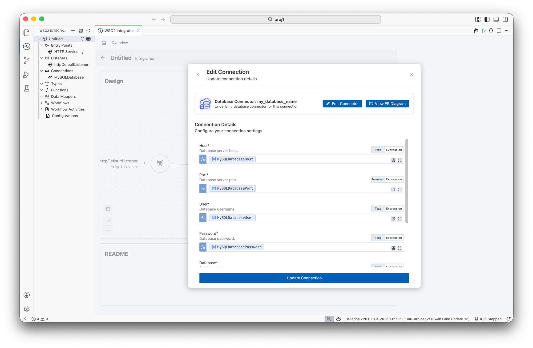
Task: Zoom out on the Design canvas
Action: [108, 230]
